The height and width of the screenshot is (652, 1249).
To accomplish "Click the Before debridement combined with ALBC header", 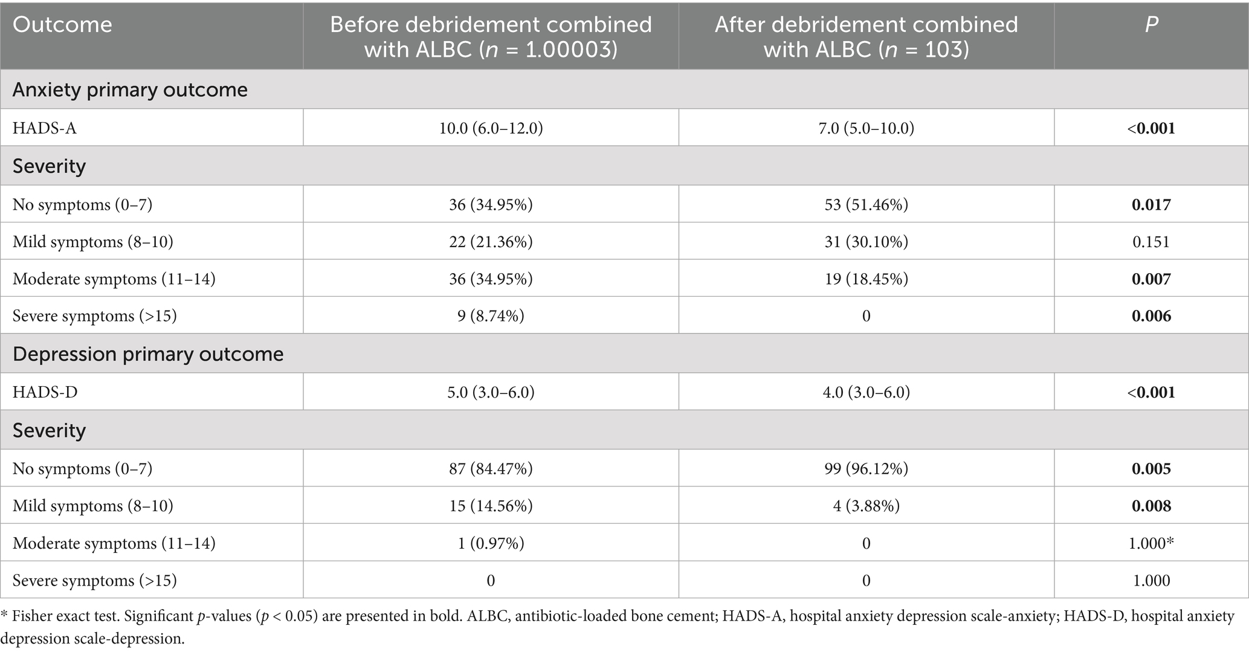I will point(491,36).
